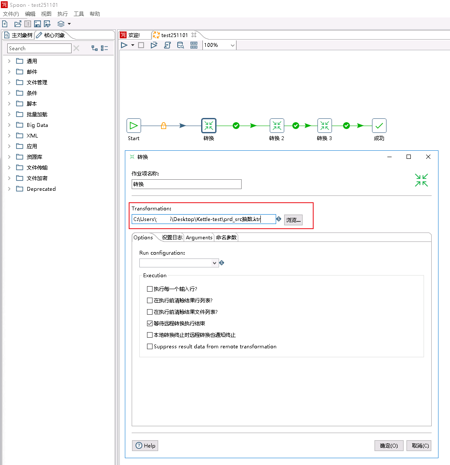Select the 转换 3 job entry icon
The image size is (450, 465).
[x=325, y=126]
